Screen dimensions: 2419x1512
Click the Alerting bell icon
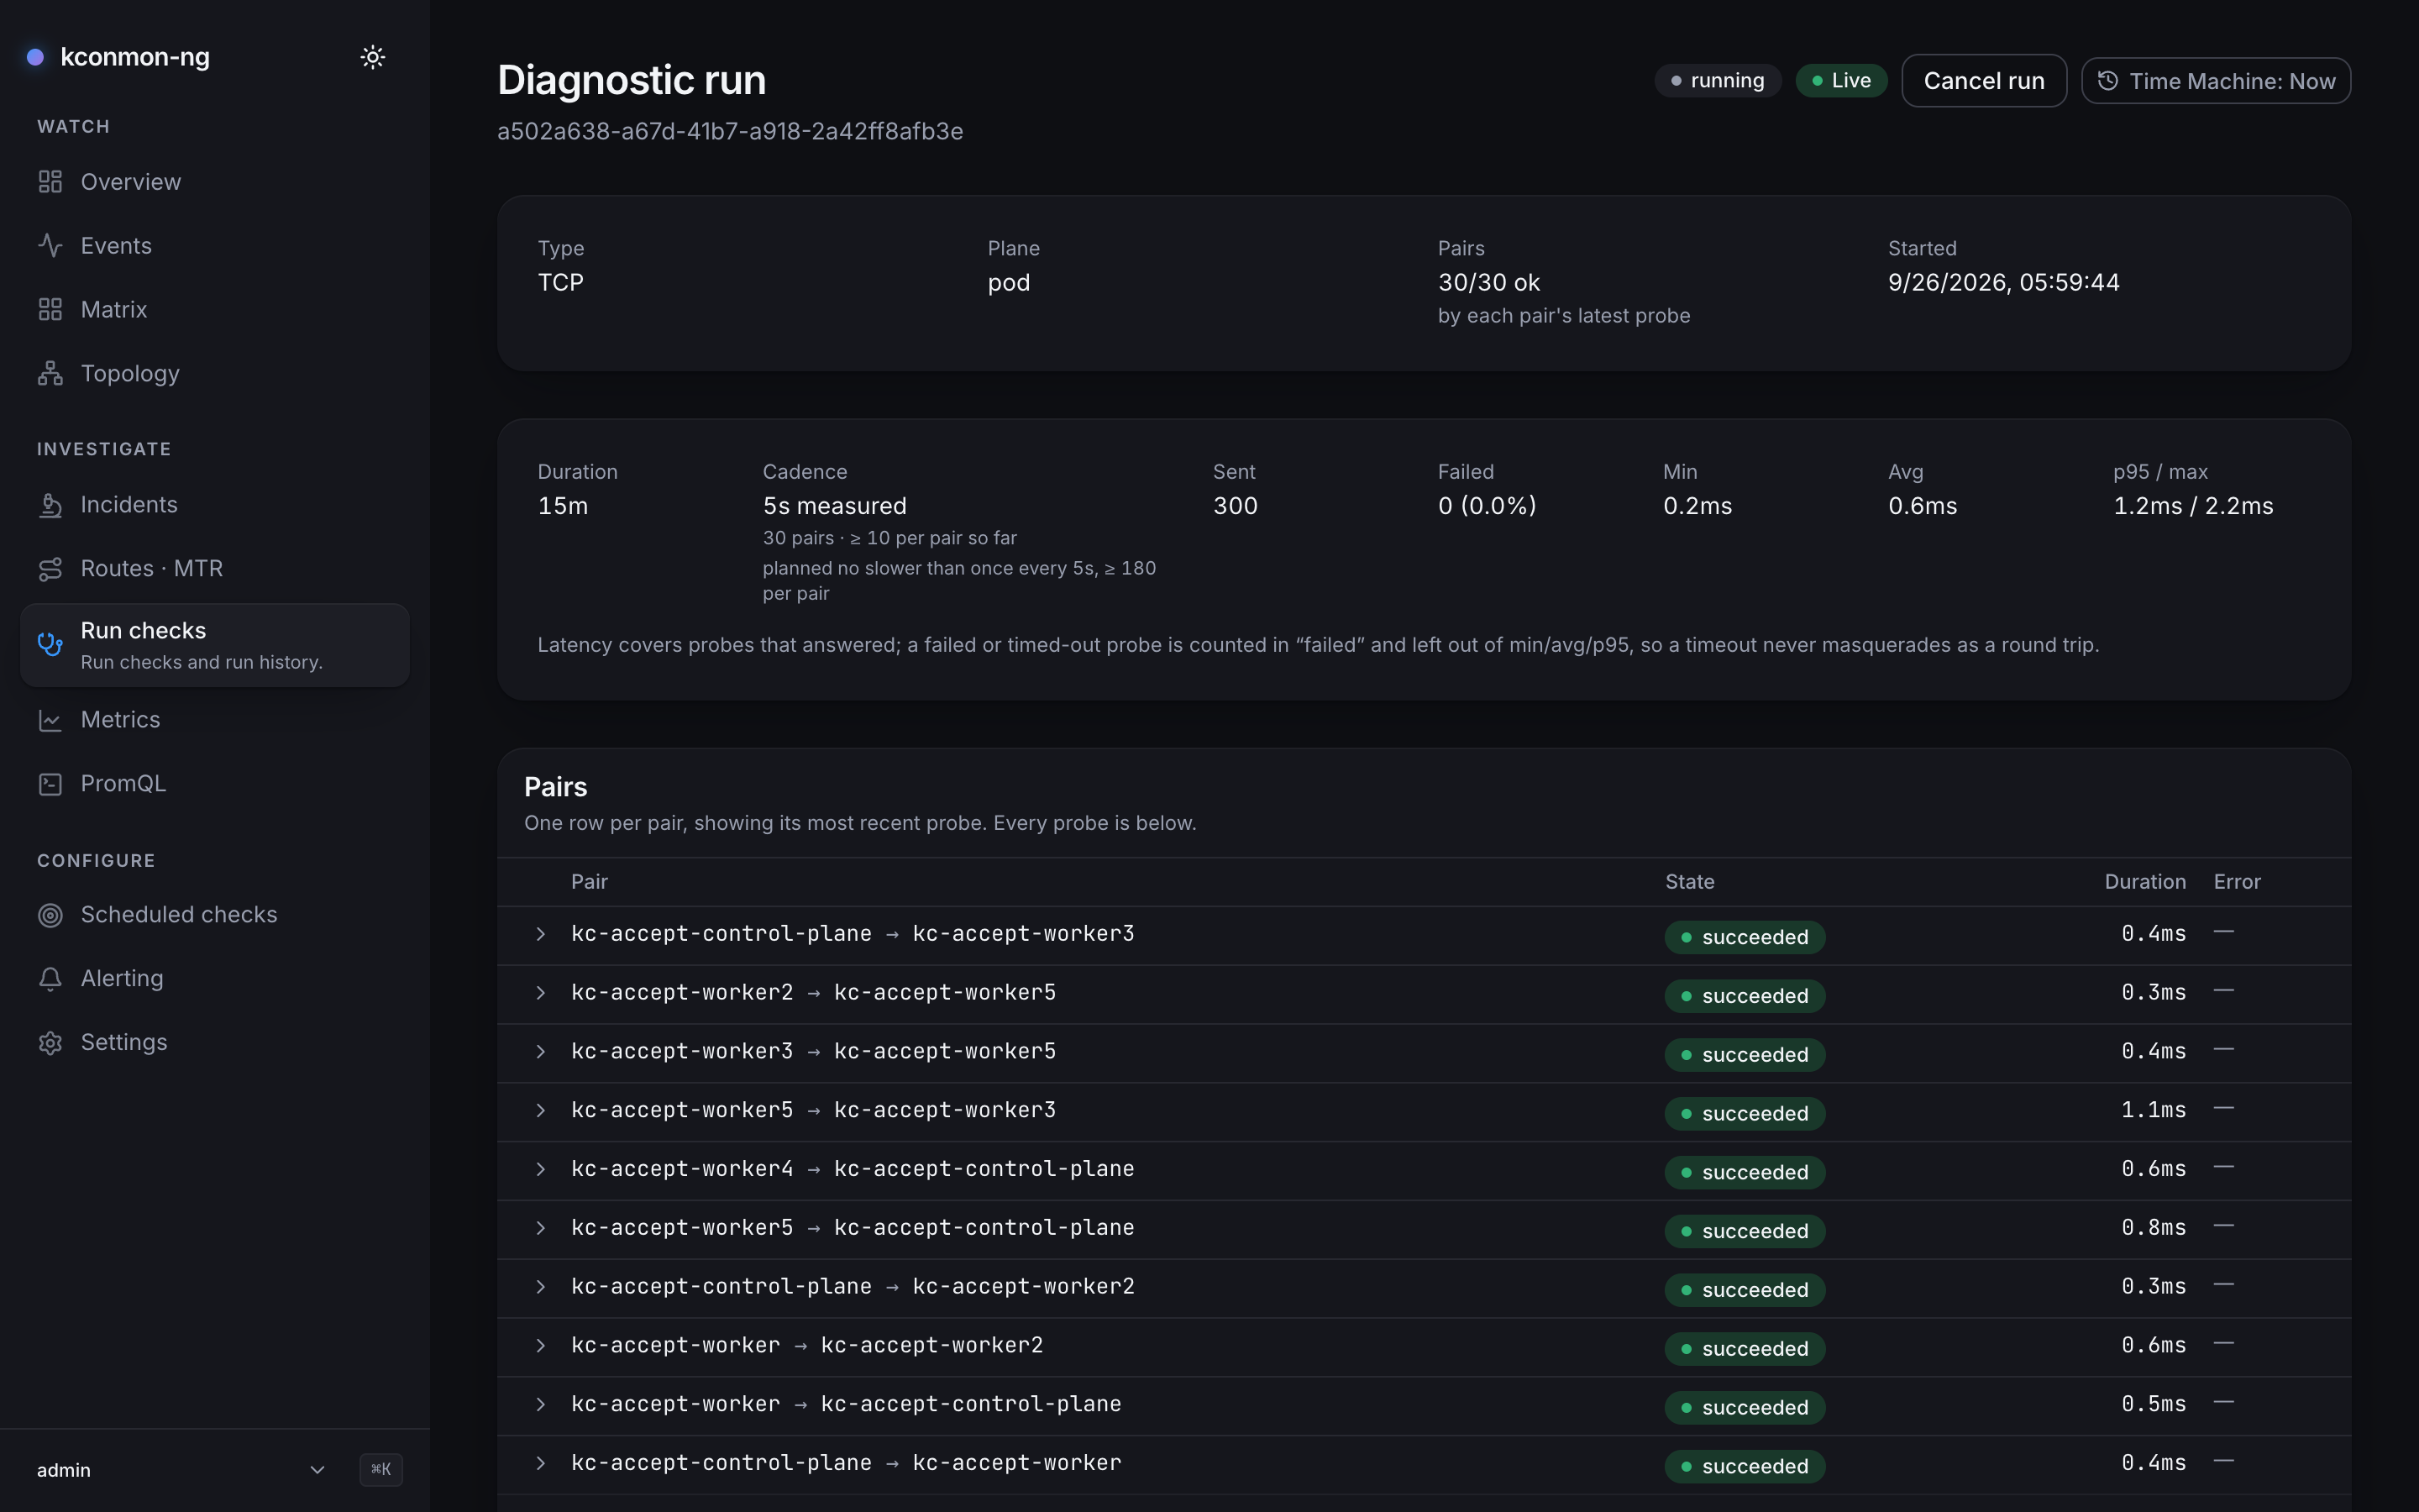coord(50,979)
